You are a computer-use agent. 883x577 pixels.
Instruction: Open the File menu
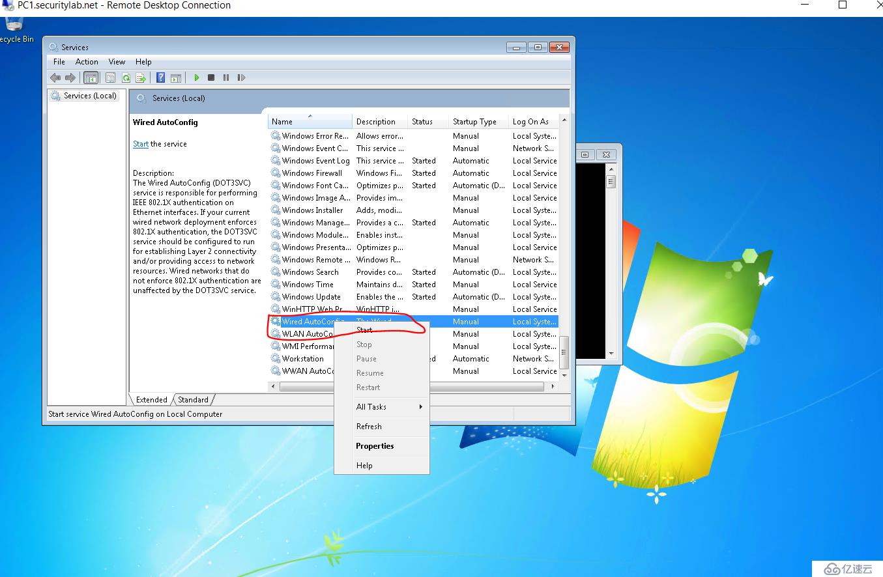[59, 62]
